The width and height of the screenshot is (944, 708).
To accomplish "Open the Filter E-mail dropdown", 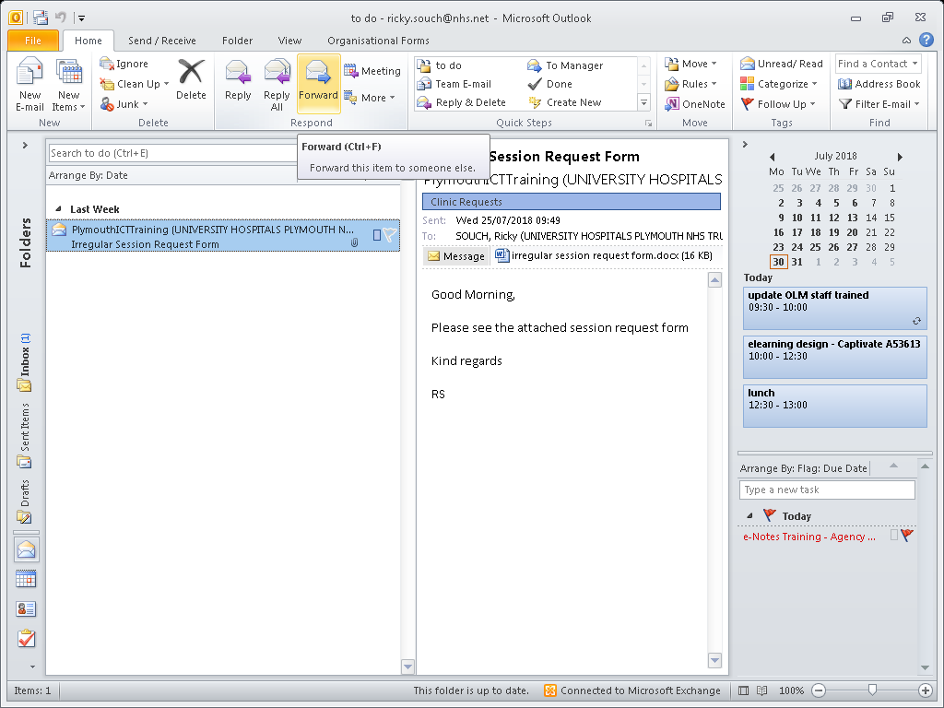I will click(x=879, y=104).
